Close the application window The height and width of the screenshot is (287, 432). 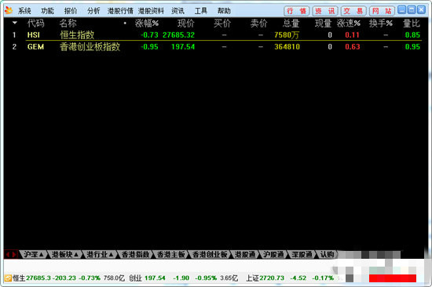pos(421,10)
